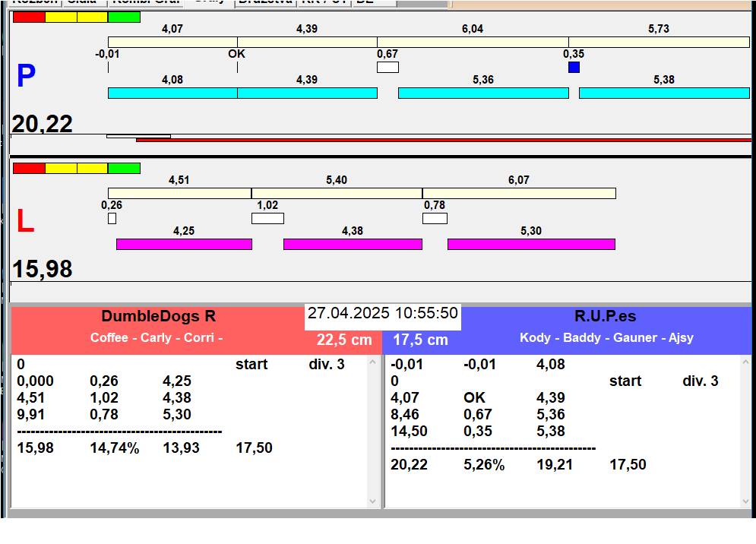The image size is (756, 544).
Task: Select the cyan 5,36 run bar
Action: click(x=483, y=93)
